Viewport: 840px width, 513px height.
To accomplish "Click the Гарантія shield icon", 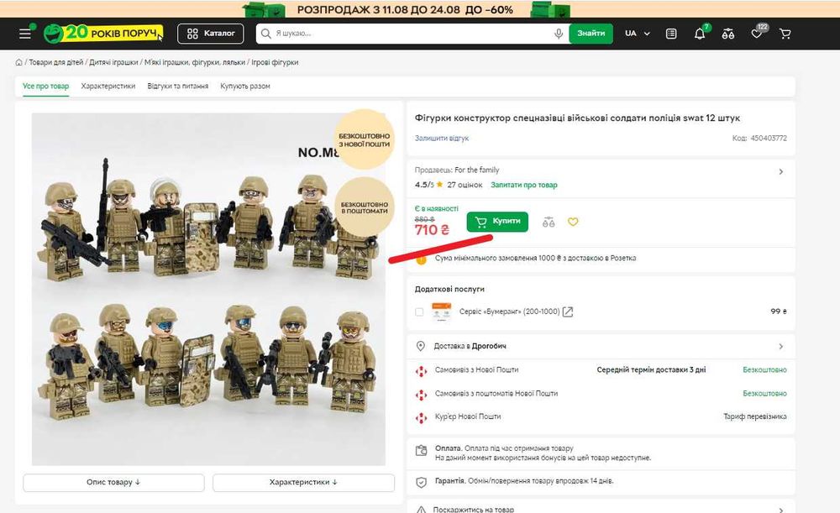I will pyautogui.click(x=422, y=483).
